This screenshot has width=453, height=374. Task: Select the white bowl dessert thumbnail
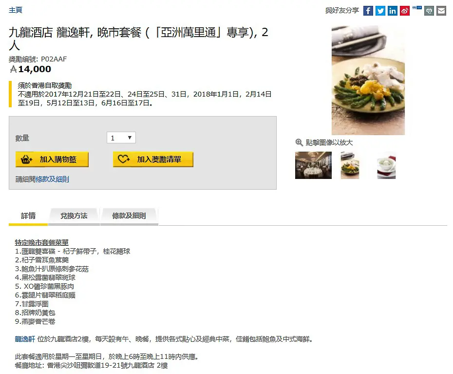coord(386,165)
